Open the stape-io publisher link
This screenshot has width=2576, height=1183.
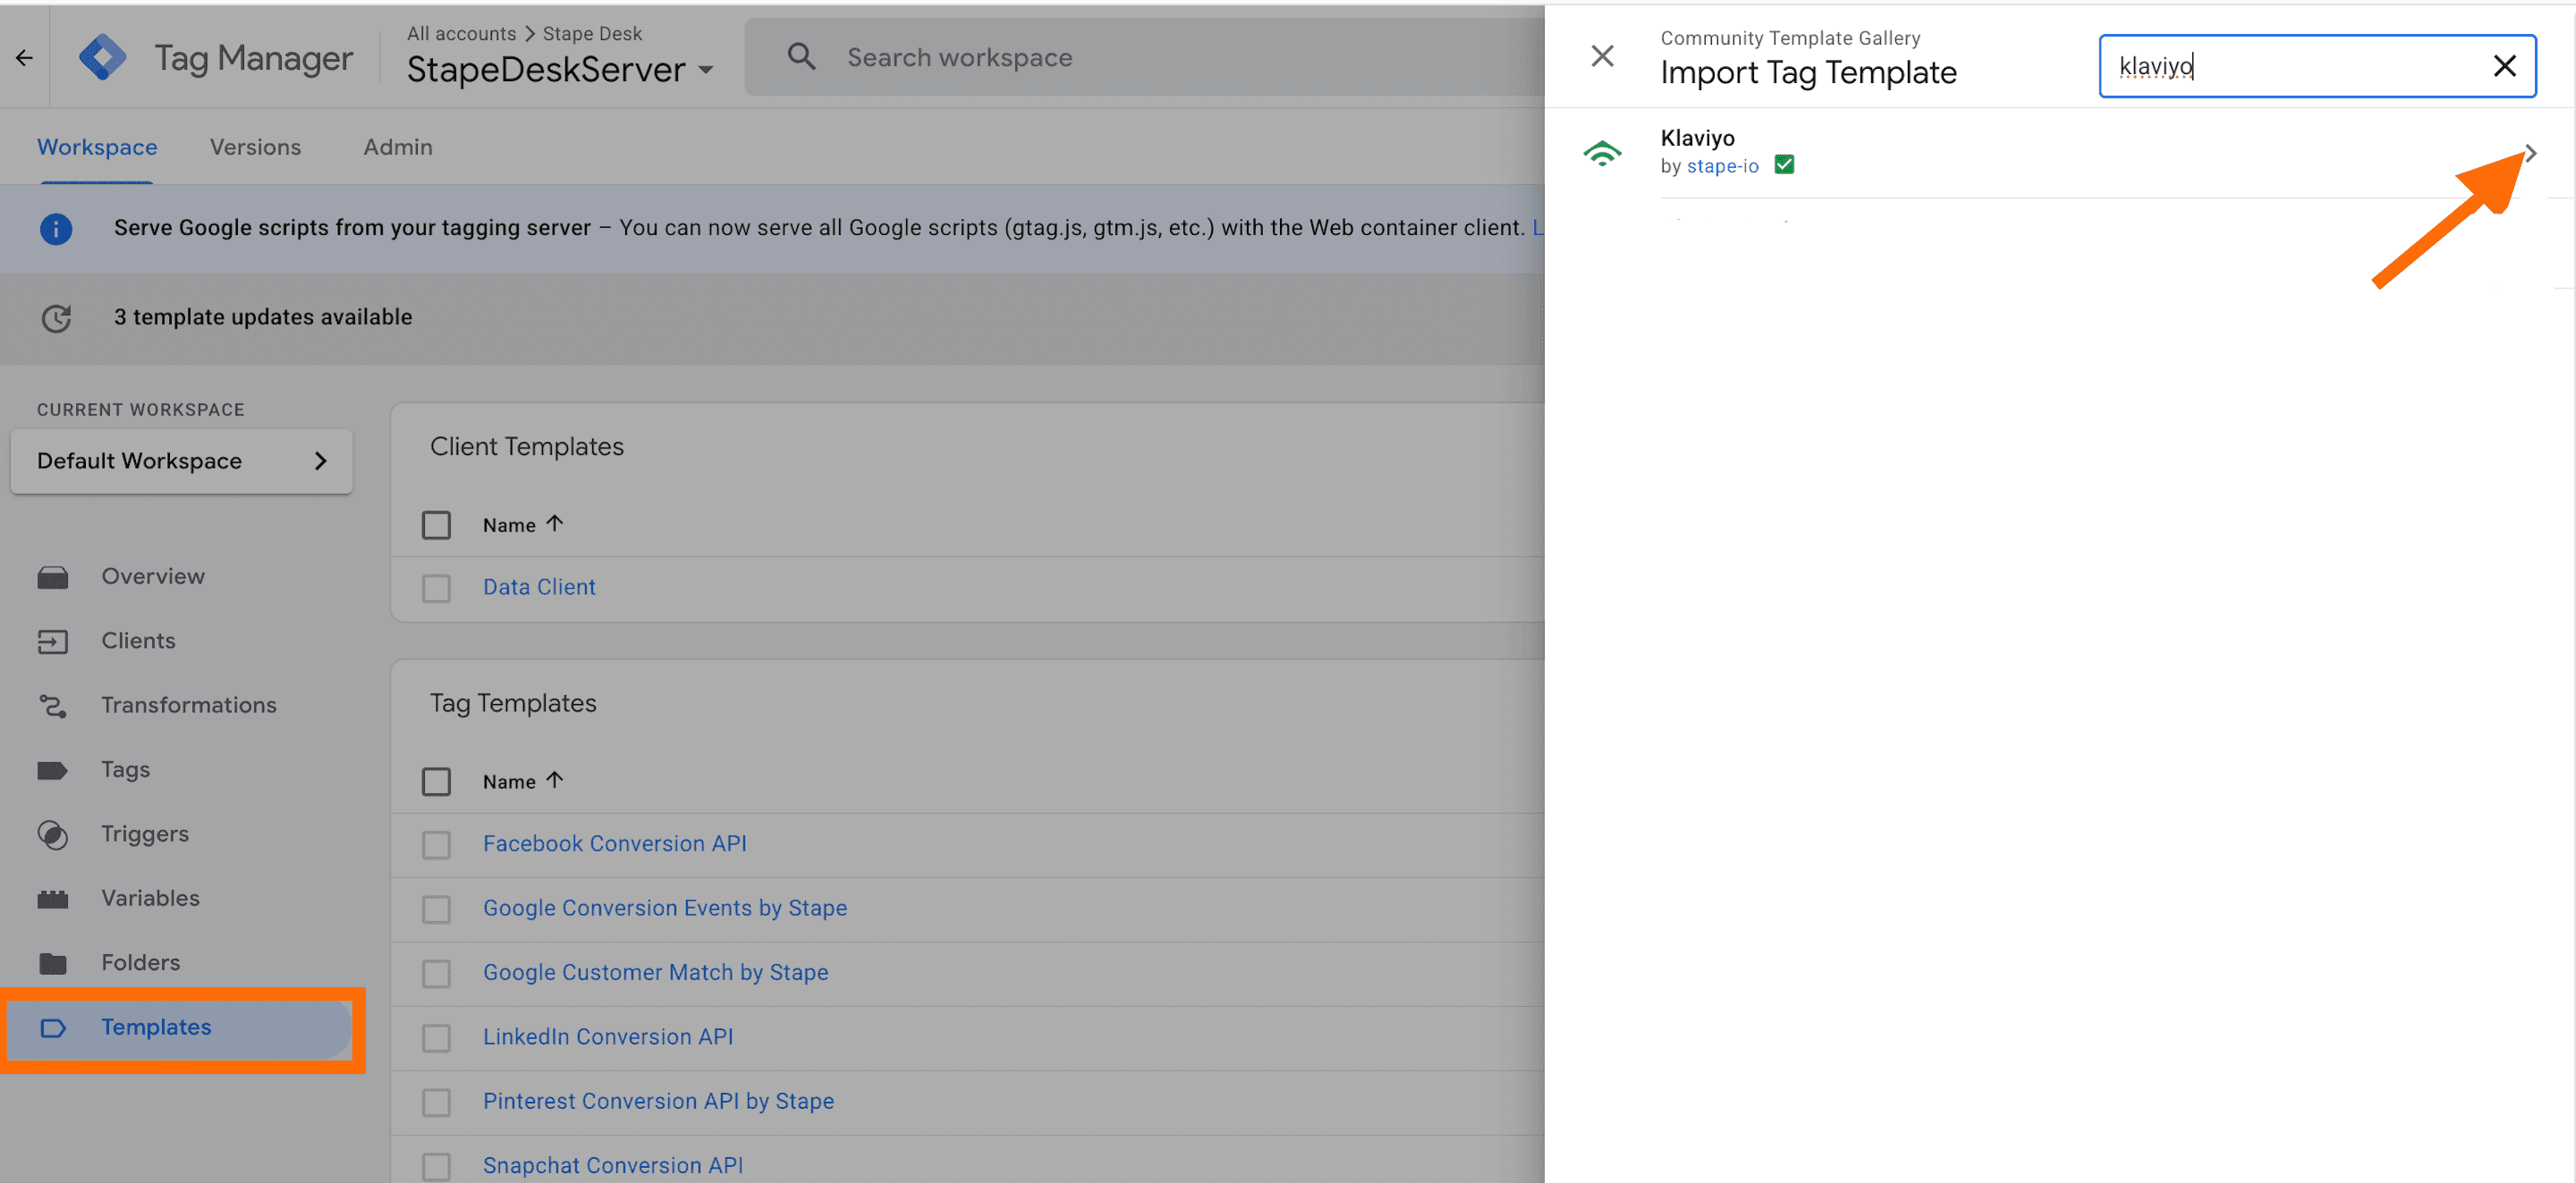pos(1721,166)
